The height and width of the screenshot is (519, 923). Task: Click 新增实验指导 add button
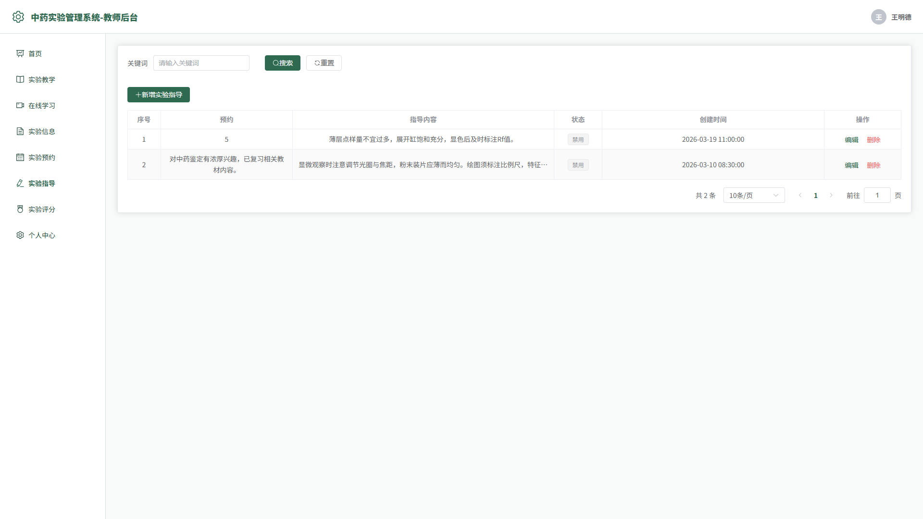(x=159, y=95)
